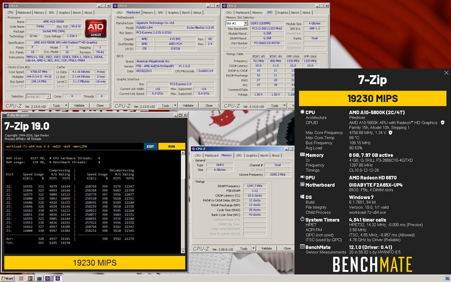Click the System Timers stopwatch icon

click(302, 219)
